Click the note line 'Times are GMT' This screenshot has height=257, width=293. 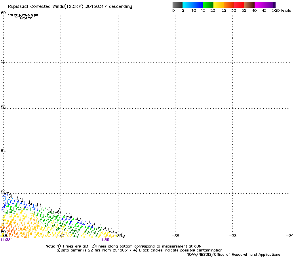pyautogui.click(x=76, y=246)
